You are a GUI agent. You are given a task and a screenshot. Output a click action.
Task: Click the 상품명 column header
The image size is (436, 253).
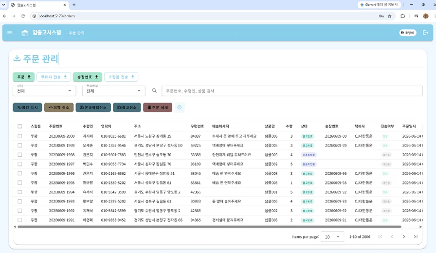coord(270,126)
